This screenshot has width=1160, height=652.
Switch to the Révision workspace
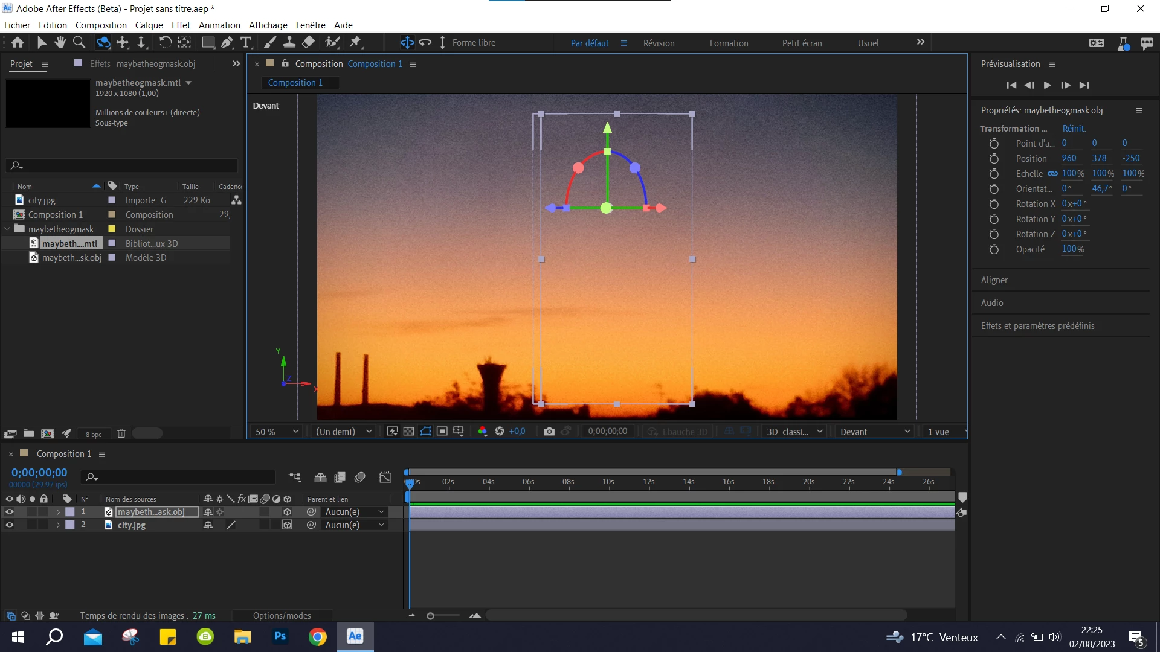(659, 43)
